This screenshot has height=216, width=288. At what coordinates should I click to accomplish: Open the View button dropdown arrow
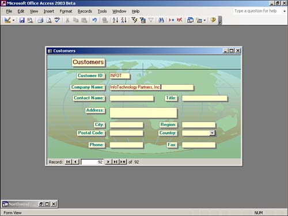point(13,20)
